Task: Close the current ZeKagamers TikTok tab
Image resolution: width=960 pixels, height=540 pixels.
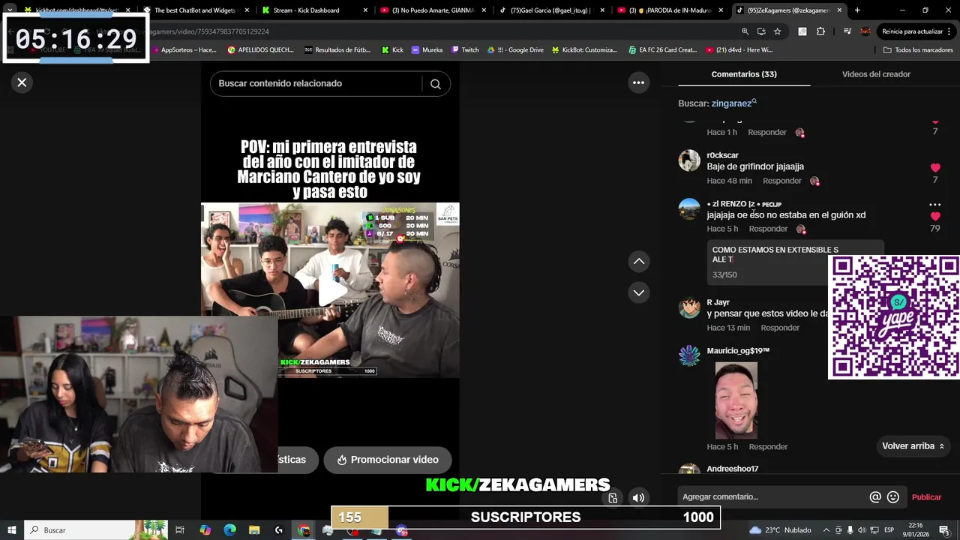Action: [838, 10]
